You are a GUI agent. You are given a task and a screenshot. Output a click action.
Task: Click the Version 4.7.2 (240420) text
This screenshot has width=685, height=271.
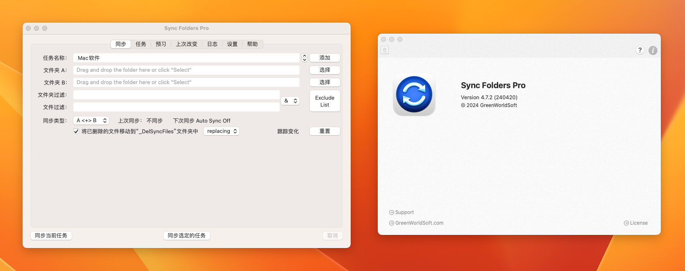tap(489, 98)
